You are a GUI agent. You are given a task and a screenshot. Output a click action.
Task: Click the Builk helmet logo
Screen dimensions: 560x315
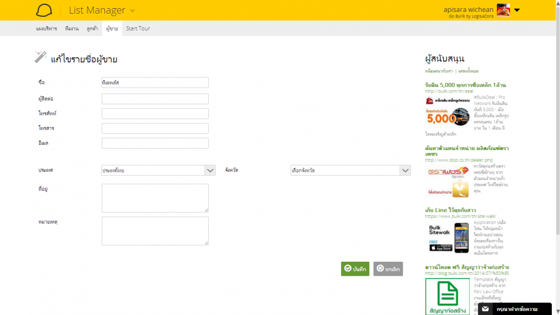click(44, 10)
